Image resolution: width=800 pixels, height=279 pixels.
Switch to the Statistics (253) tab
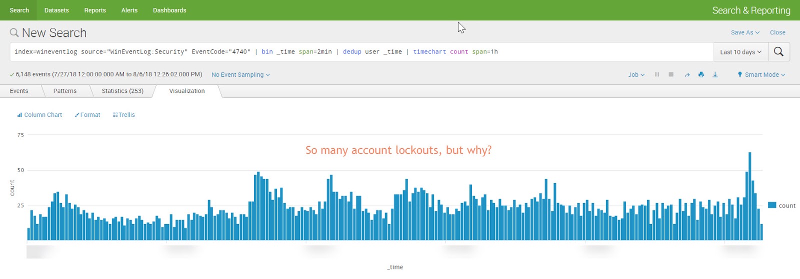click(122, 91)
